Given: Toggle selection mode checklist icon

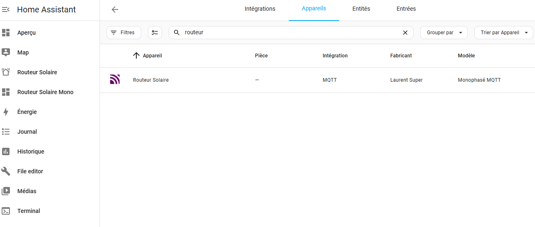Looking at the screenshot, I should (x=155, y=33).
